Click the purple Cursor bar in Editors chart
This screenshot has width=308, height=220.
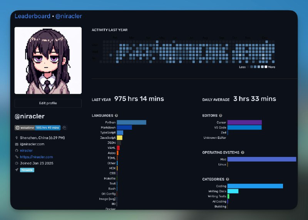244,122
